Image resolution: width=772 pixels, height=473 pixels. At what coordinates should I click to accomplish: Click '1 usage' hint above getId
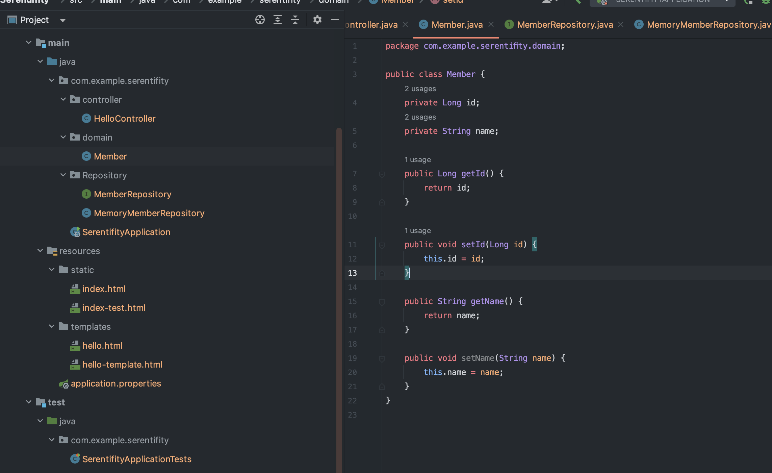(418, 159)
